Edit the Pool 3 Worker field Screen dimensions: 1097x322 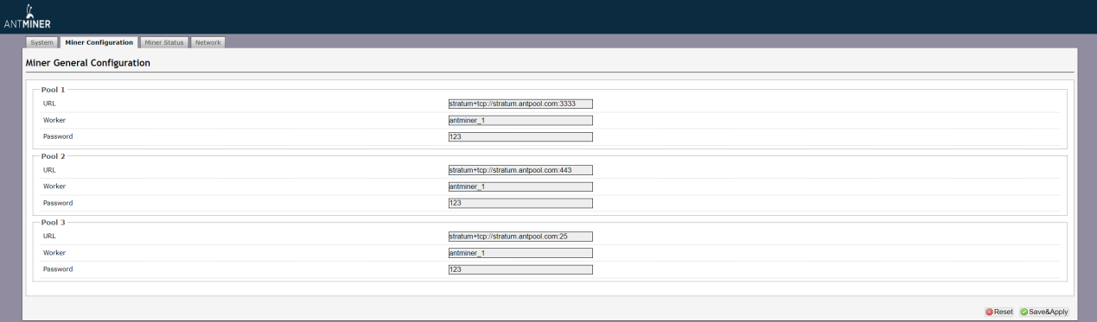coord(520,253)
